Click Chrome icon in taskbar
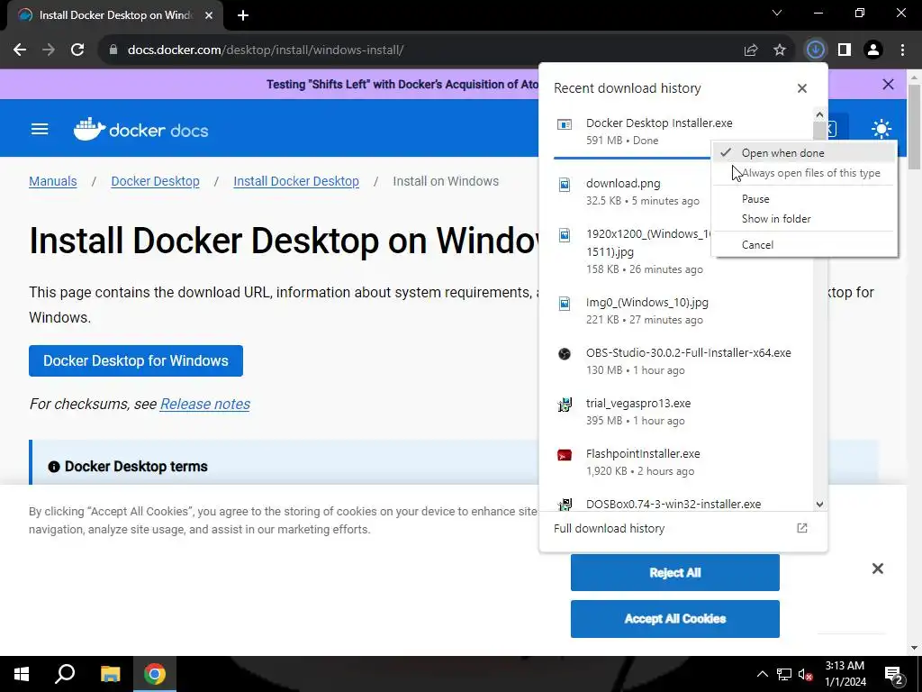 click(155, 674)
